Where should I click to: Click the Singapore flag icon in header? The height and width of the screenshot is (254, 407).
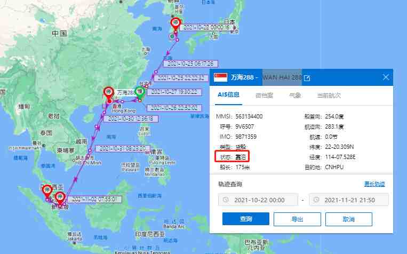point(221,77)
